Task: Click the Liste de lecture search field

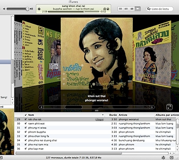Action: point(160,9)
